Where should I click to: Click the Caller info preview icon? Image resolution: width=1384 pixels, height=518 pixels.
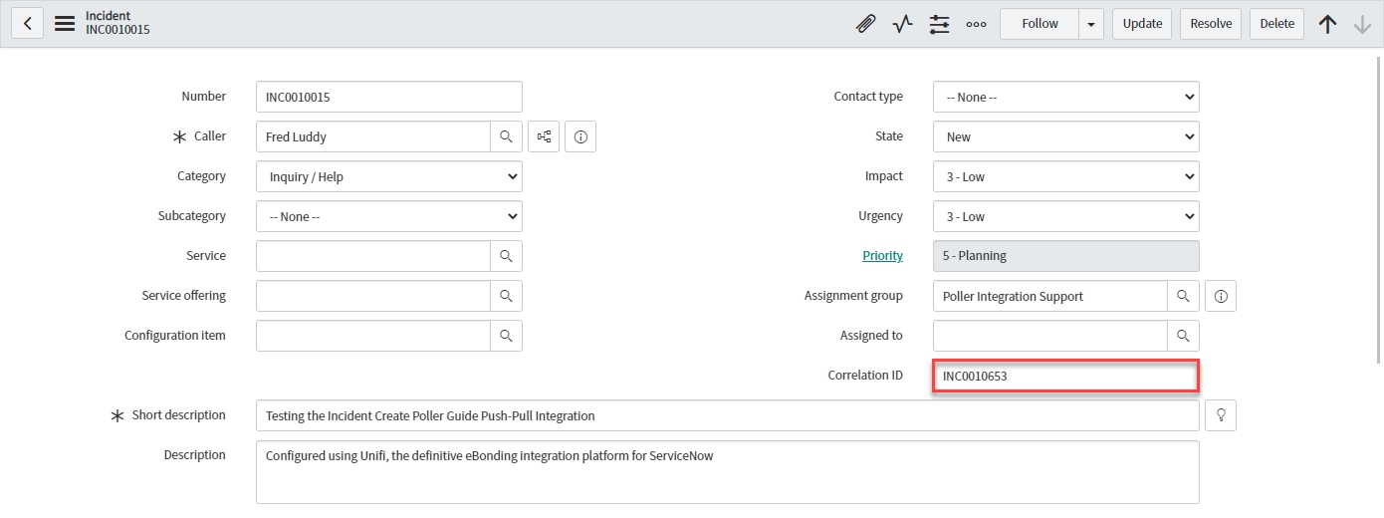[x=580, y=136]
